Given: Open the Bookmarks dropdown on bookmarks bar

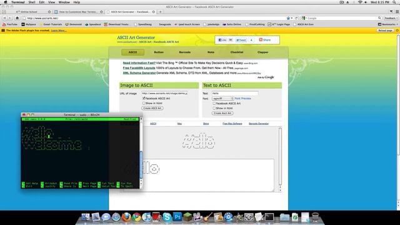Looking at the screenshot, I should point(388,24).
